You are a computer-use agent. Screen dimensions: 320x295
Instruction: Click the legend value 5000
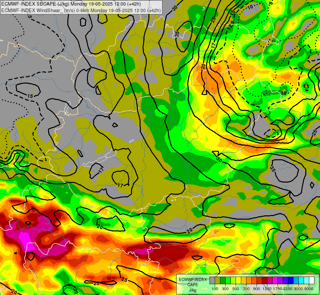(x=309, y=289)
